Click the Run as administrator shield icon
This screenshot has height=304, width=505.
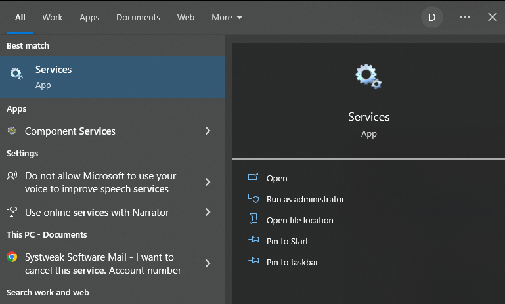click(x=253, y=198)
